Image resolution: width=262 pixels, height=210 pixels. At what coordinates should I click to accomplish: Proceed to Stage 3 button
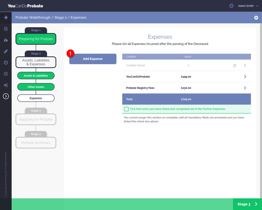[247, 204]
